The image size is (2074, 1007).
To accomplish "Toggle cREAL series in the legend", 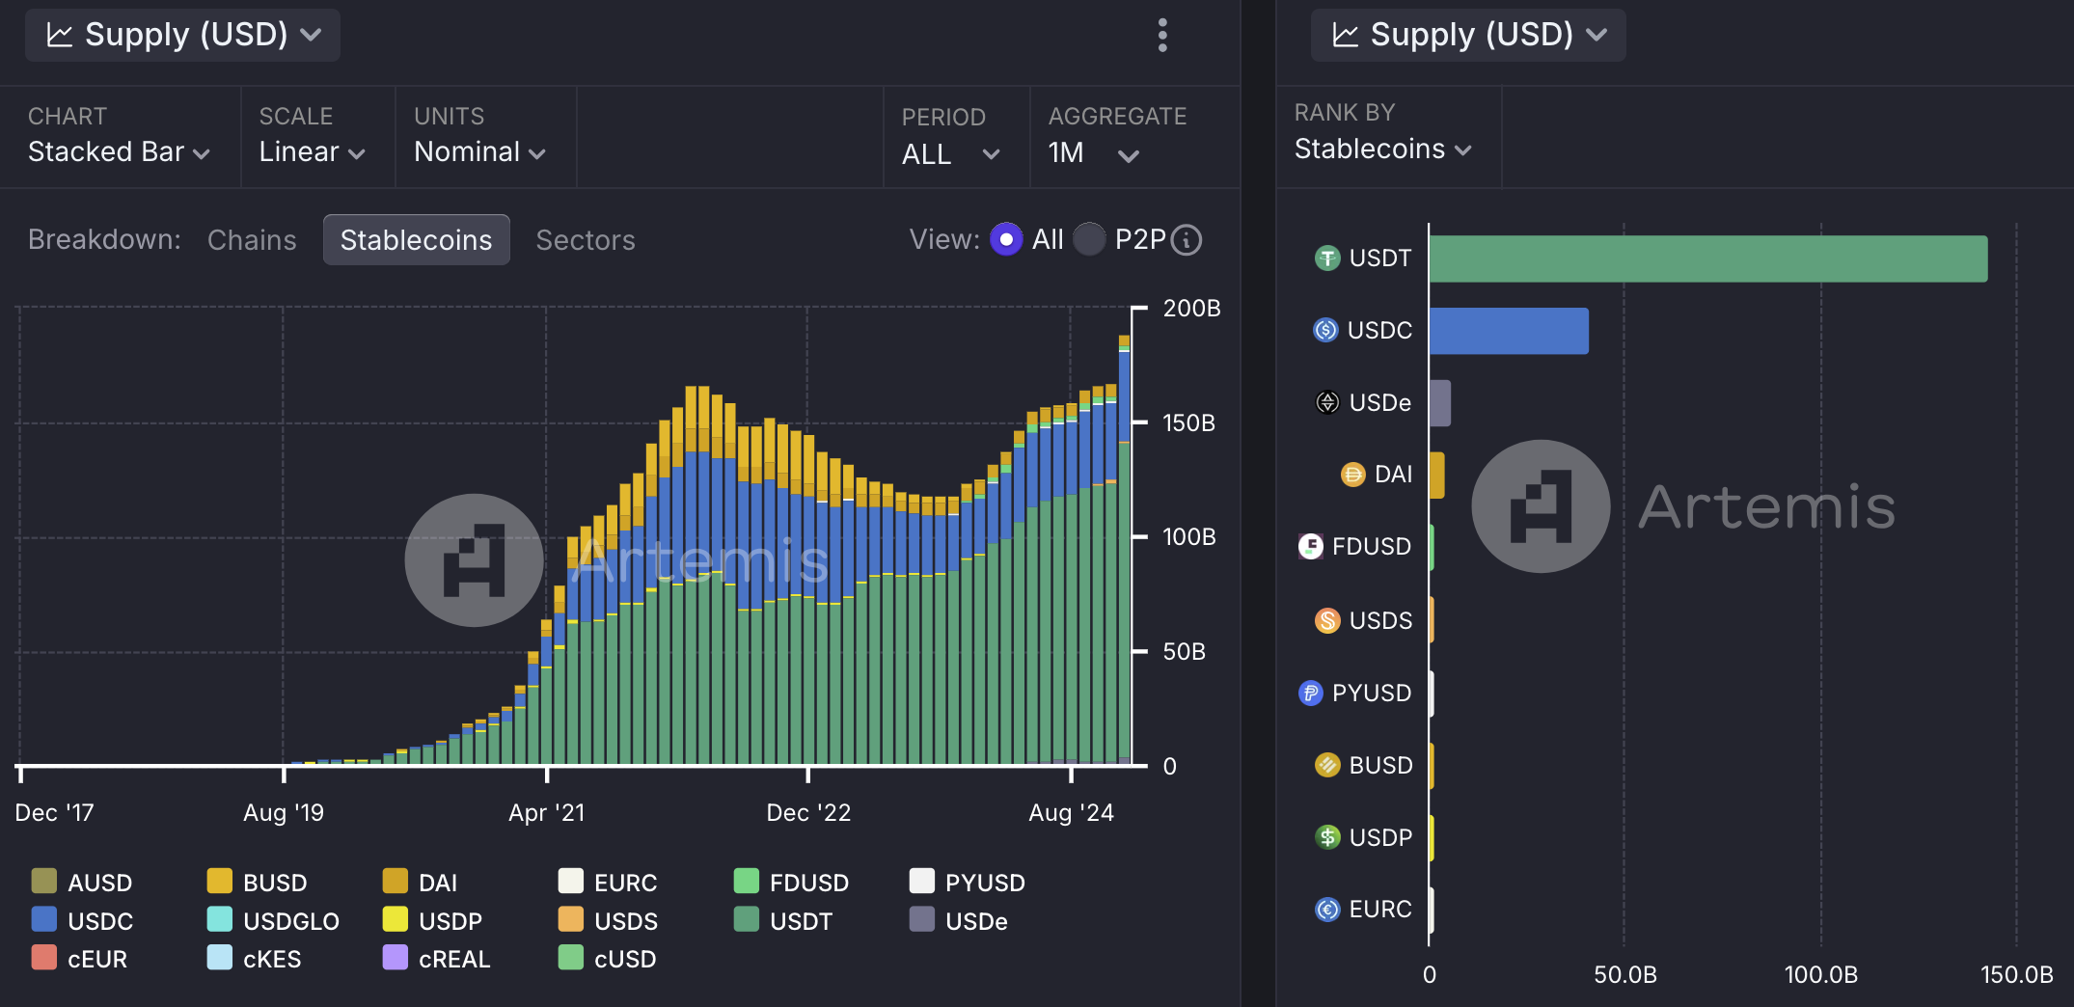I will pos(437,959).
